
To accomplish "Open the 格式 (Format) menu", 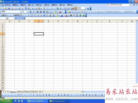I will coord(39,5).
